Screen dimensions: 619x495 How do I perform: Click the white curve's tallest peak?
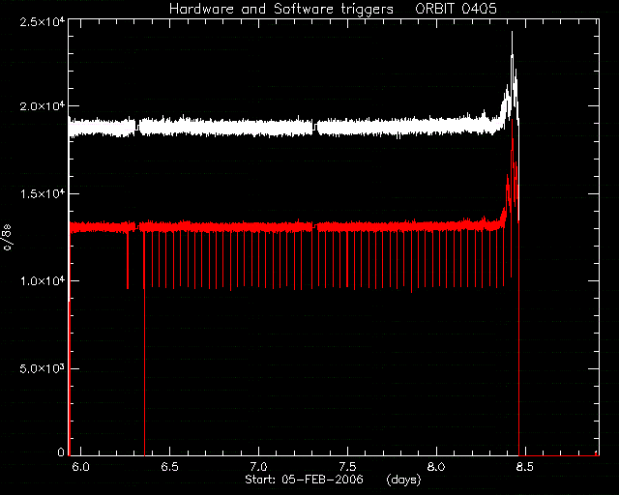pyautogui.click(x=512, y=32)
